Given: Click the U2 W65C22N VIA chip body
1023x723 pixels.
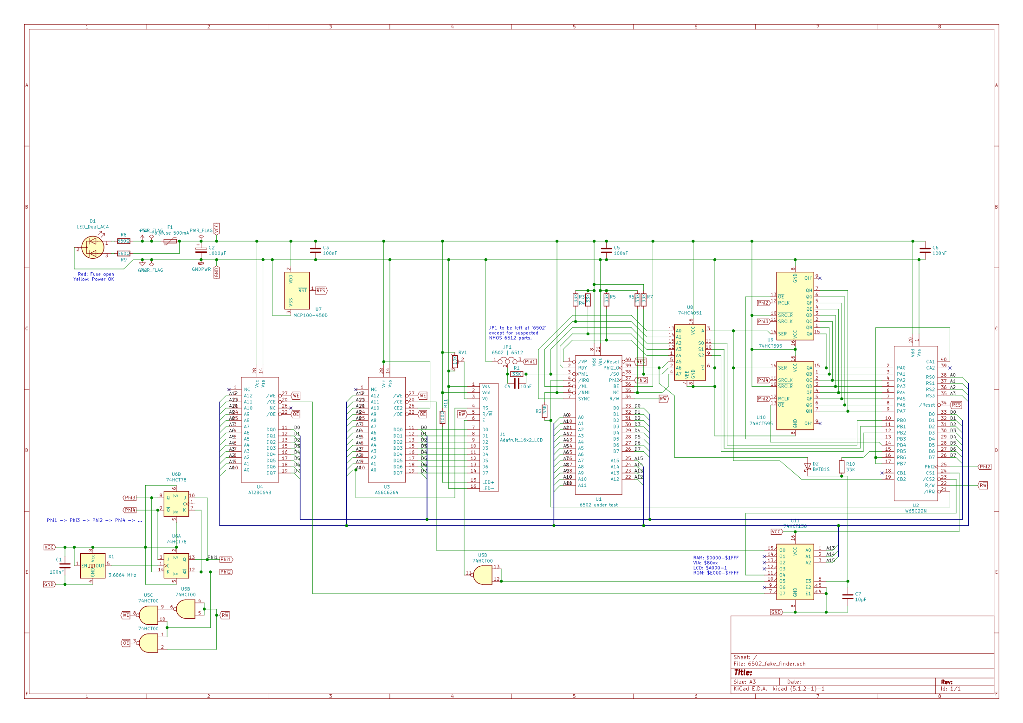Looking at the screenshot, I should tap(915, 423).
